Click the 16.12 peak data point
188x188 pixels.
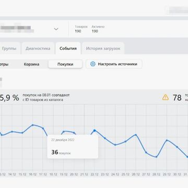32,125
